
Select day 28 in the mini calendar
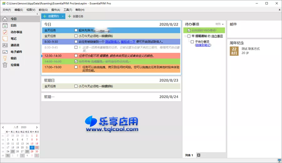click(27, 151)
